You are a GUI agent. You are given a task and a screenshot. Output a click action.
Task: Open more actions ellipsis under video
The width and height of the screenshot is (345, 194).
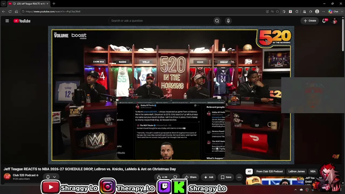239,177
